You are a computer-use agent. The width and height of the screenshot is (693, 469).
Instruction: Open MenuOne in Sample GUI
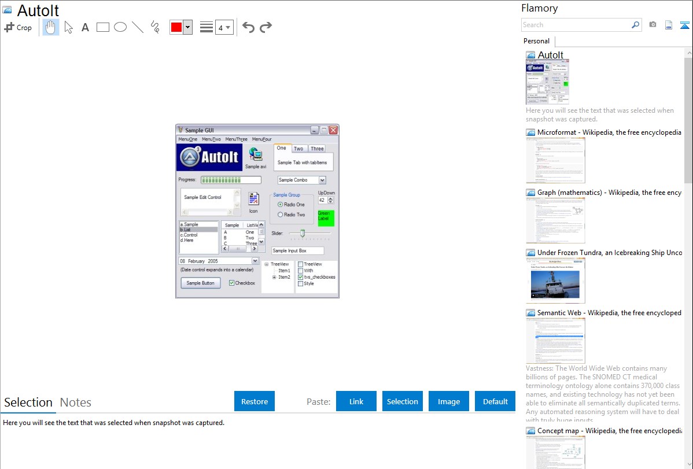pyautogui.click(x=188, y=139)
